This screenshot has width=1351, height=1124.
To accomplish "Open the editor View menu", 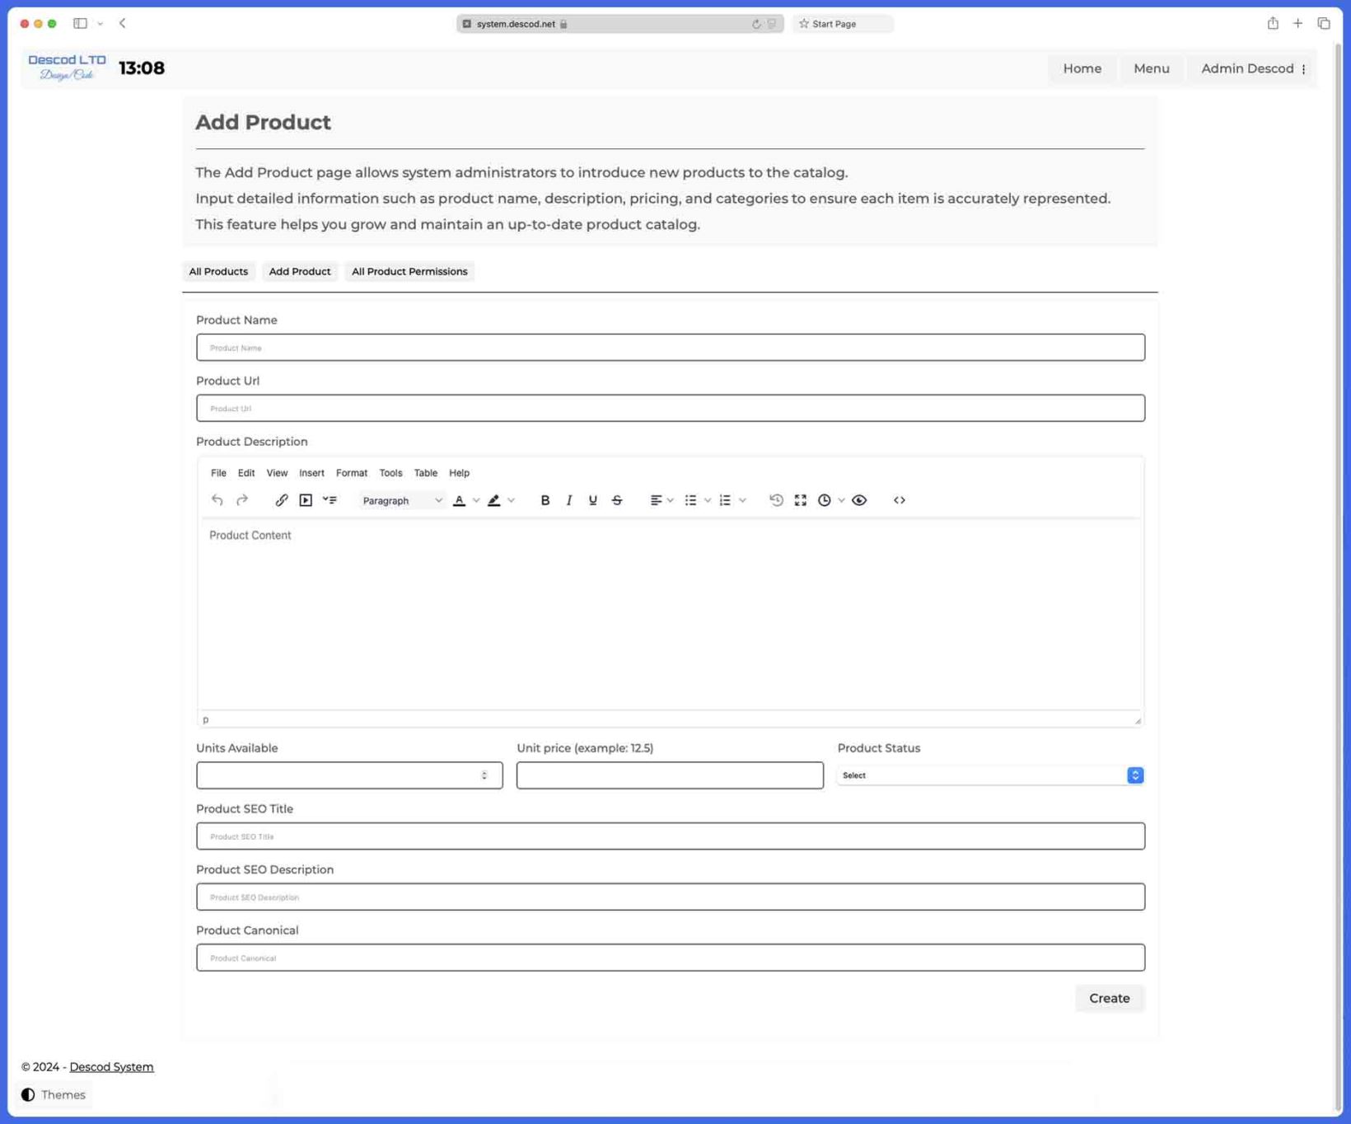I will tap(277, 473).
